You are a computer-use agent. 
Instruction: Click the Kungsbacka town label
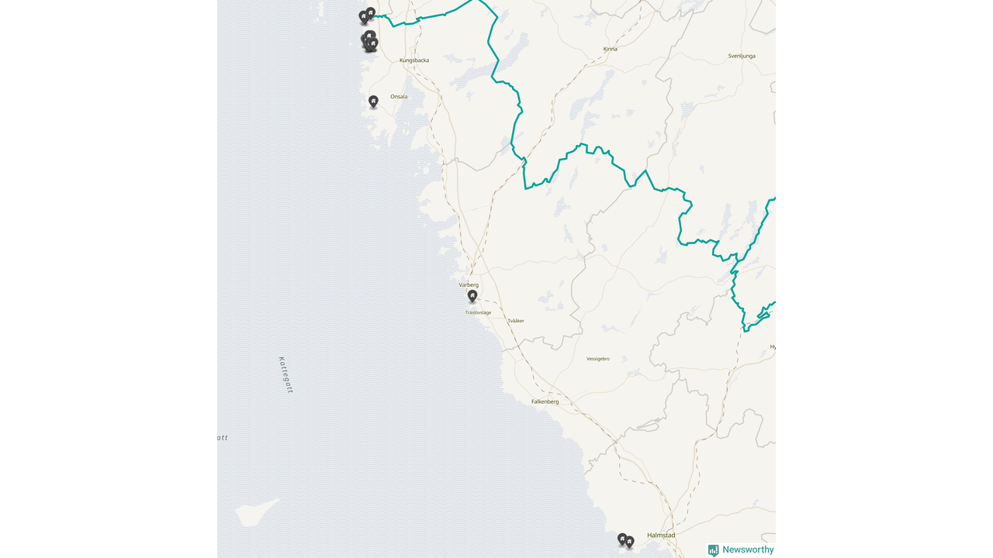414,60
